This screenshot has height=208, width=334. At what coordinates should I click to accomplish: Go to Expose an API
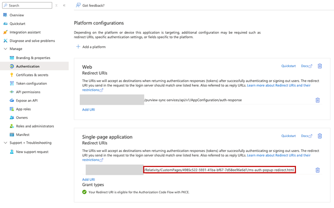click(x=26, y=100)
